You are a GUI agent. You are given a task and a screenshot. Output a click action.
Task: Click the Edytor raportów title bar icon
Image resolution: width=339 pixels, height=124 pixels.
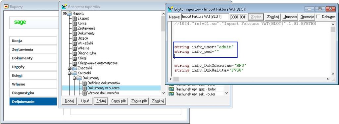click(x=170, y=9)
